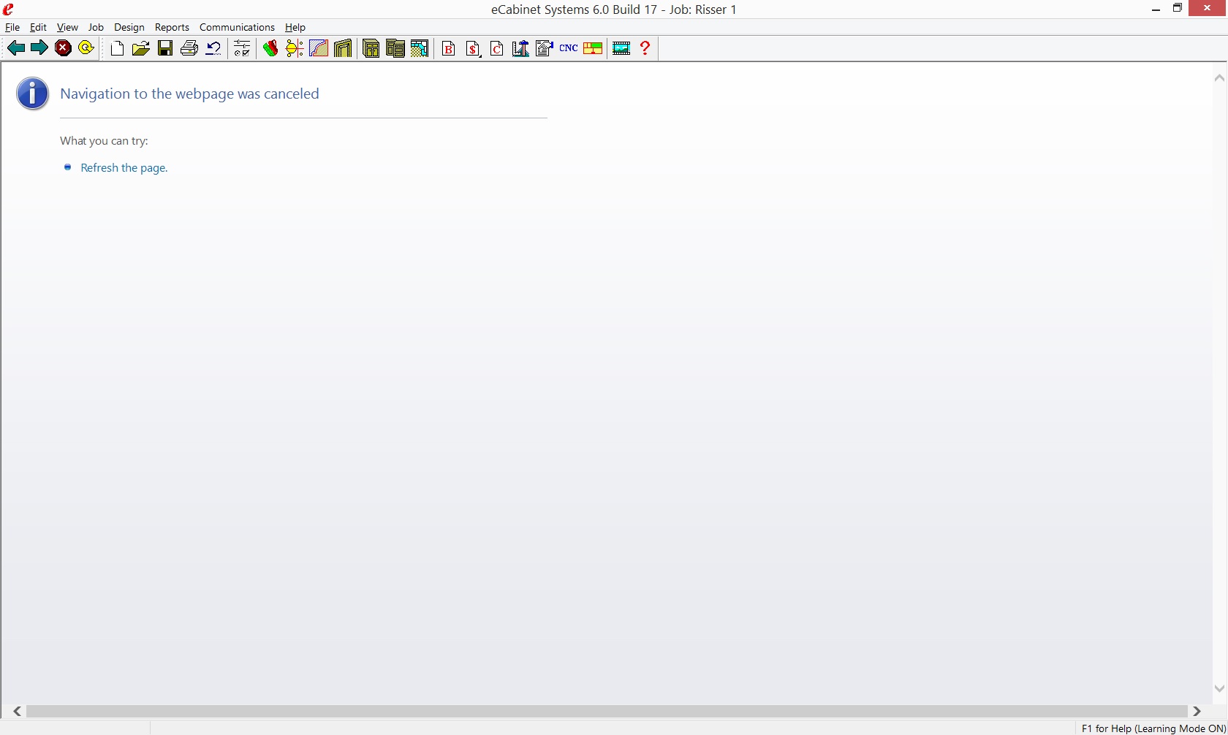Open the Design menu

click(x=129, y=27)
